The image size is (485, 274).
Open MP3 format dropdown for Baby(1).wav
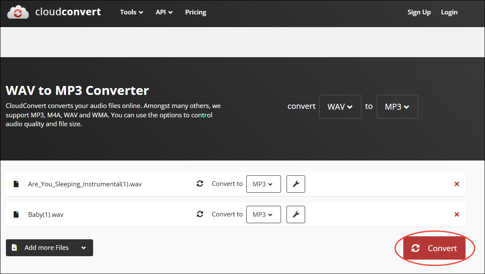click(x=264, y=214)
